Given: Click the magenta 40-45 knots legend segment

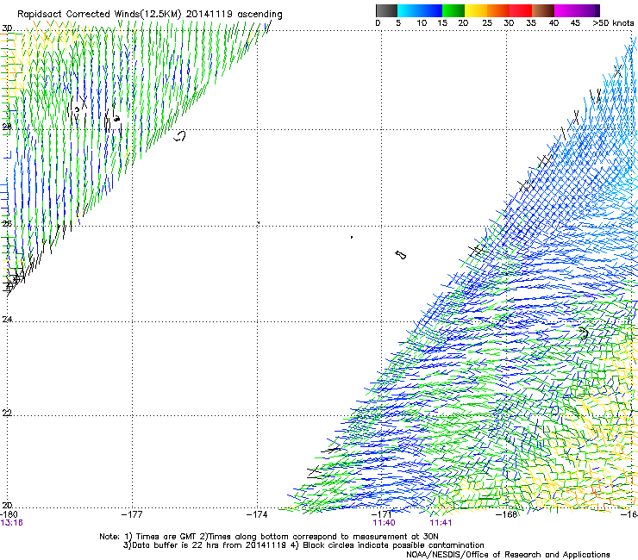Looking at the screenshot, I should [x=566, y=10].
